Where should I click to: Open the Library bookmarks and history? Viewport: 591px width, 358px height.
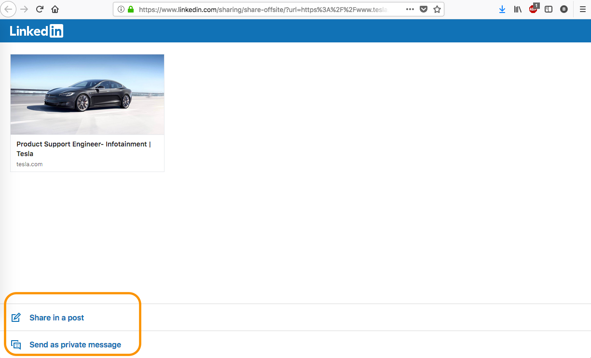(518, 9)
